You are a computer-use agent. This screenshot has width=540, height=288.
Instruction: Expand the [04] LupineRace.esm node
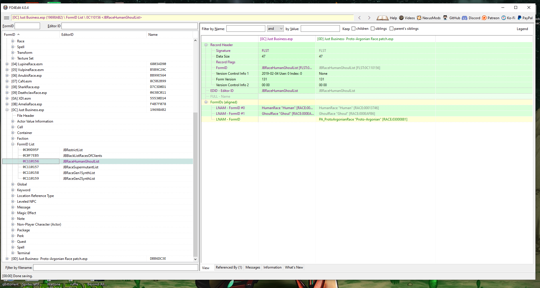coord(7,64)
